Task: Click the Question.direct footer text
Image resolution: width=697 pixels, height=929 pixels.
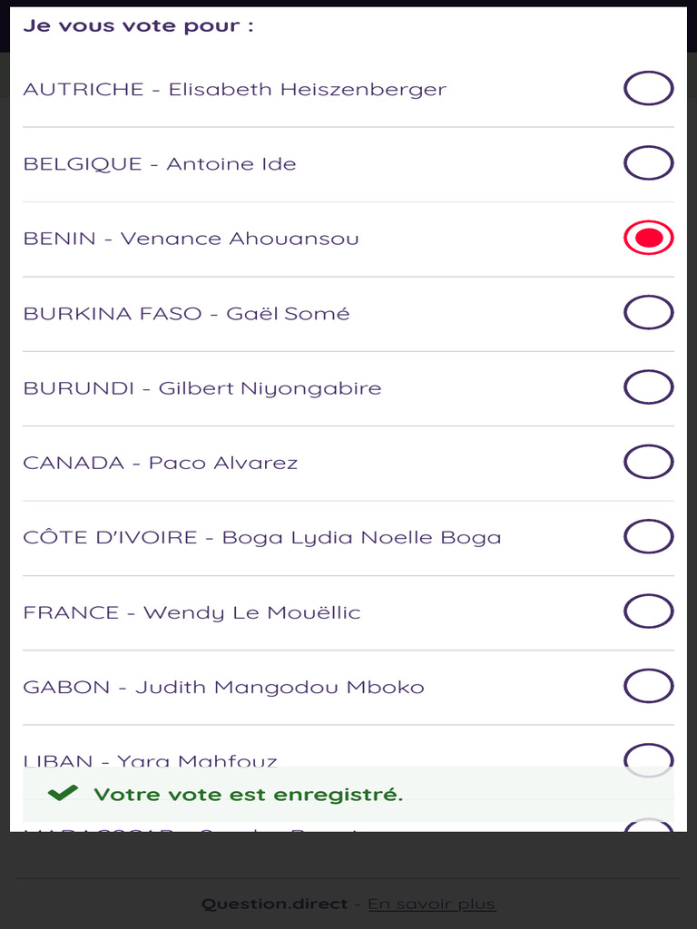Action: tap(274, 904)
